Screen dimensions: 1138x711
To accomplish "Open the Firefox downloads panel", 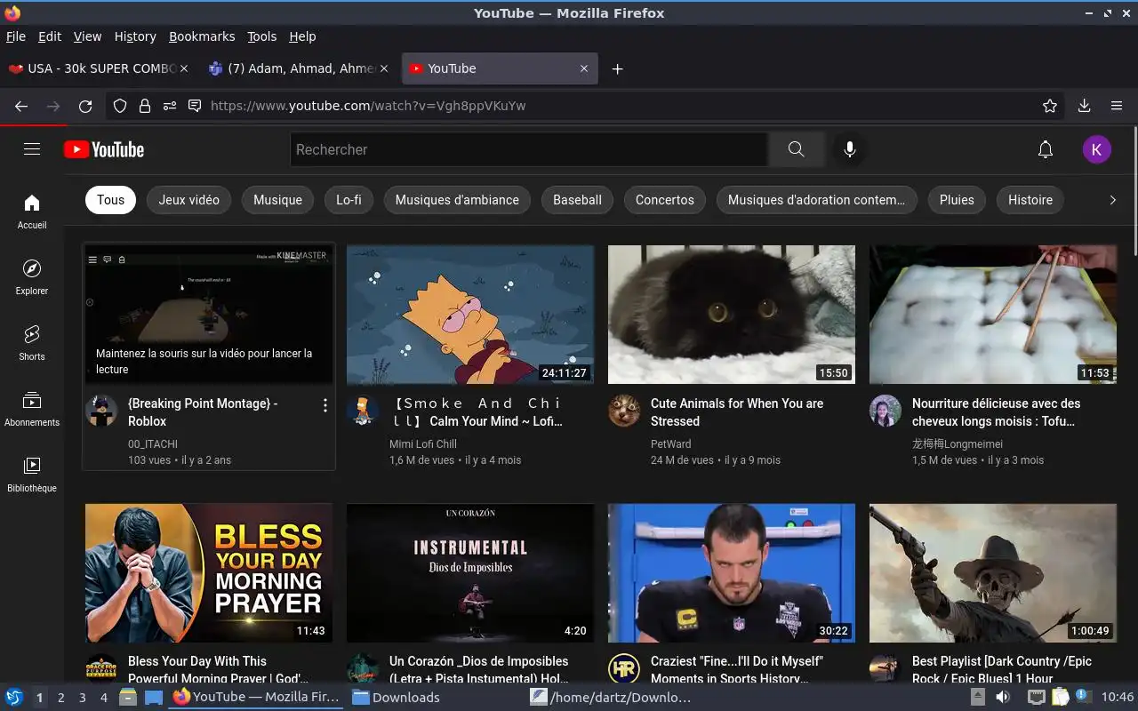I will click(1084, 106).
